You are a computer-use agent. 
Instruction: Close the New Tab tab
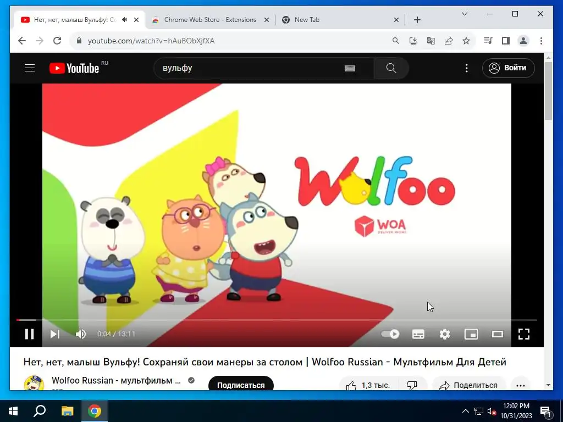(396, 20)
